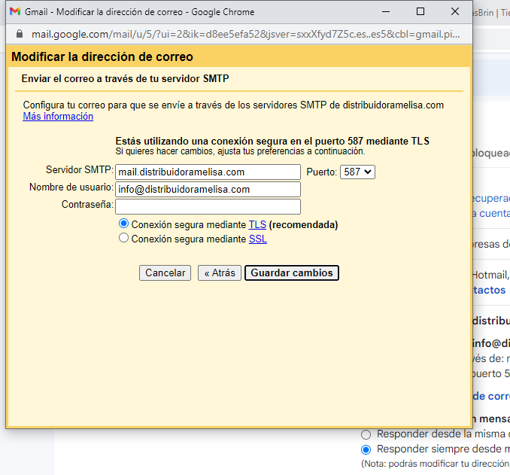
Task: Select Responder siempre desde radio in background
Action: (x=366, y=449)
